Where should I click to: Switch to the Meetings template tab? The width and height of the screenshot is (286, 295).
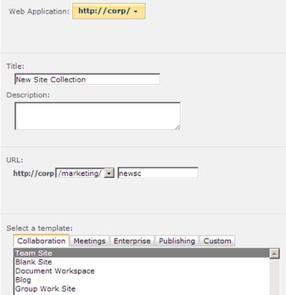click(90, 241)
